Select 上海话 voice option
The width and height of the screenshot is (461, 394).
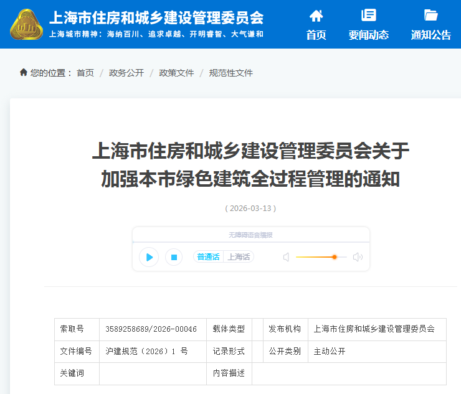239,257
